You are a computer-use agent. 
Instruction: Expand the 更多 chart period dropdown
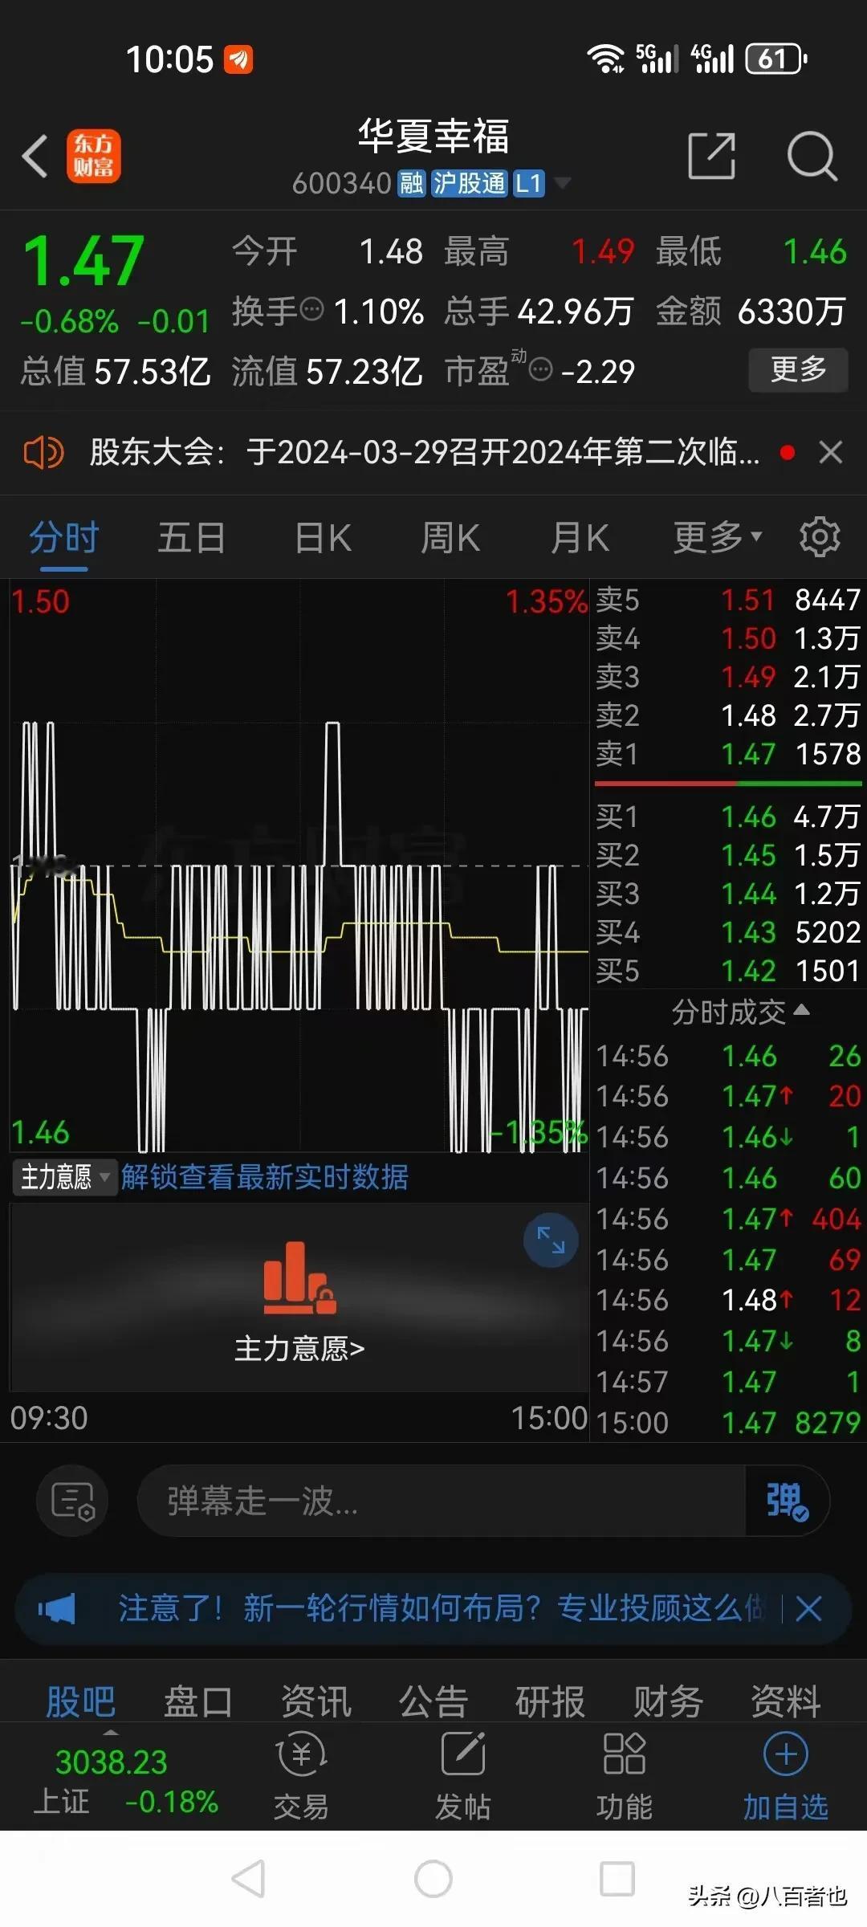(x=717, y=538)
